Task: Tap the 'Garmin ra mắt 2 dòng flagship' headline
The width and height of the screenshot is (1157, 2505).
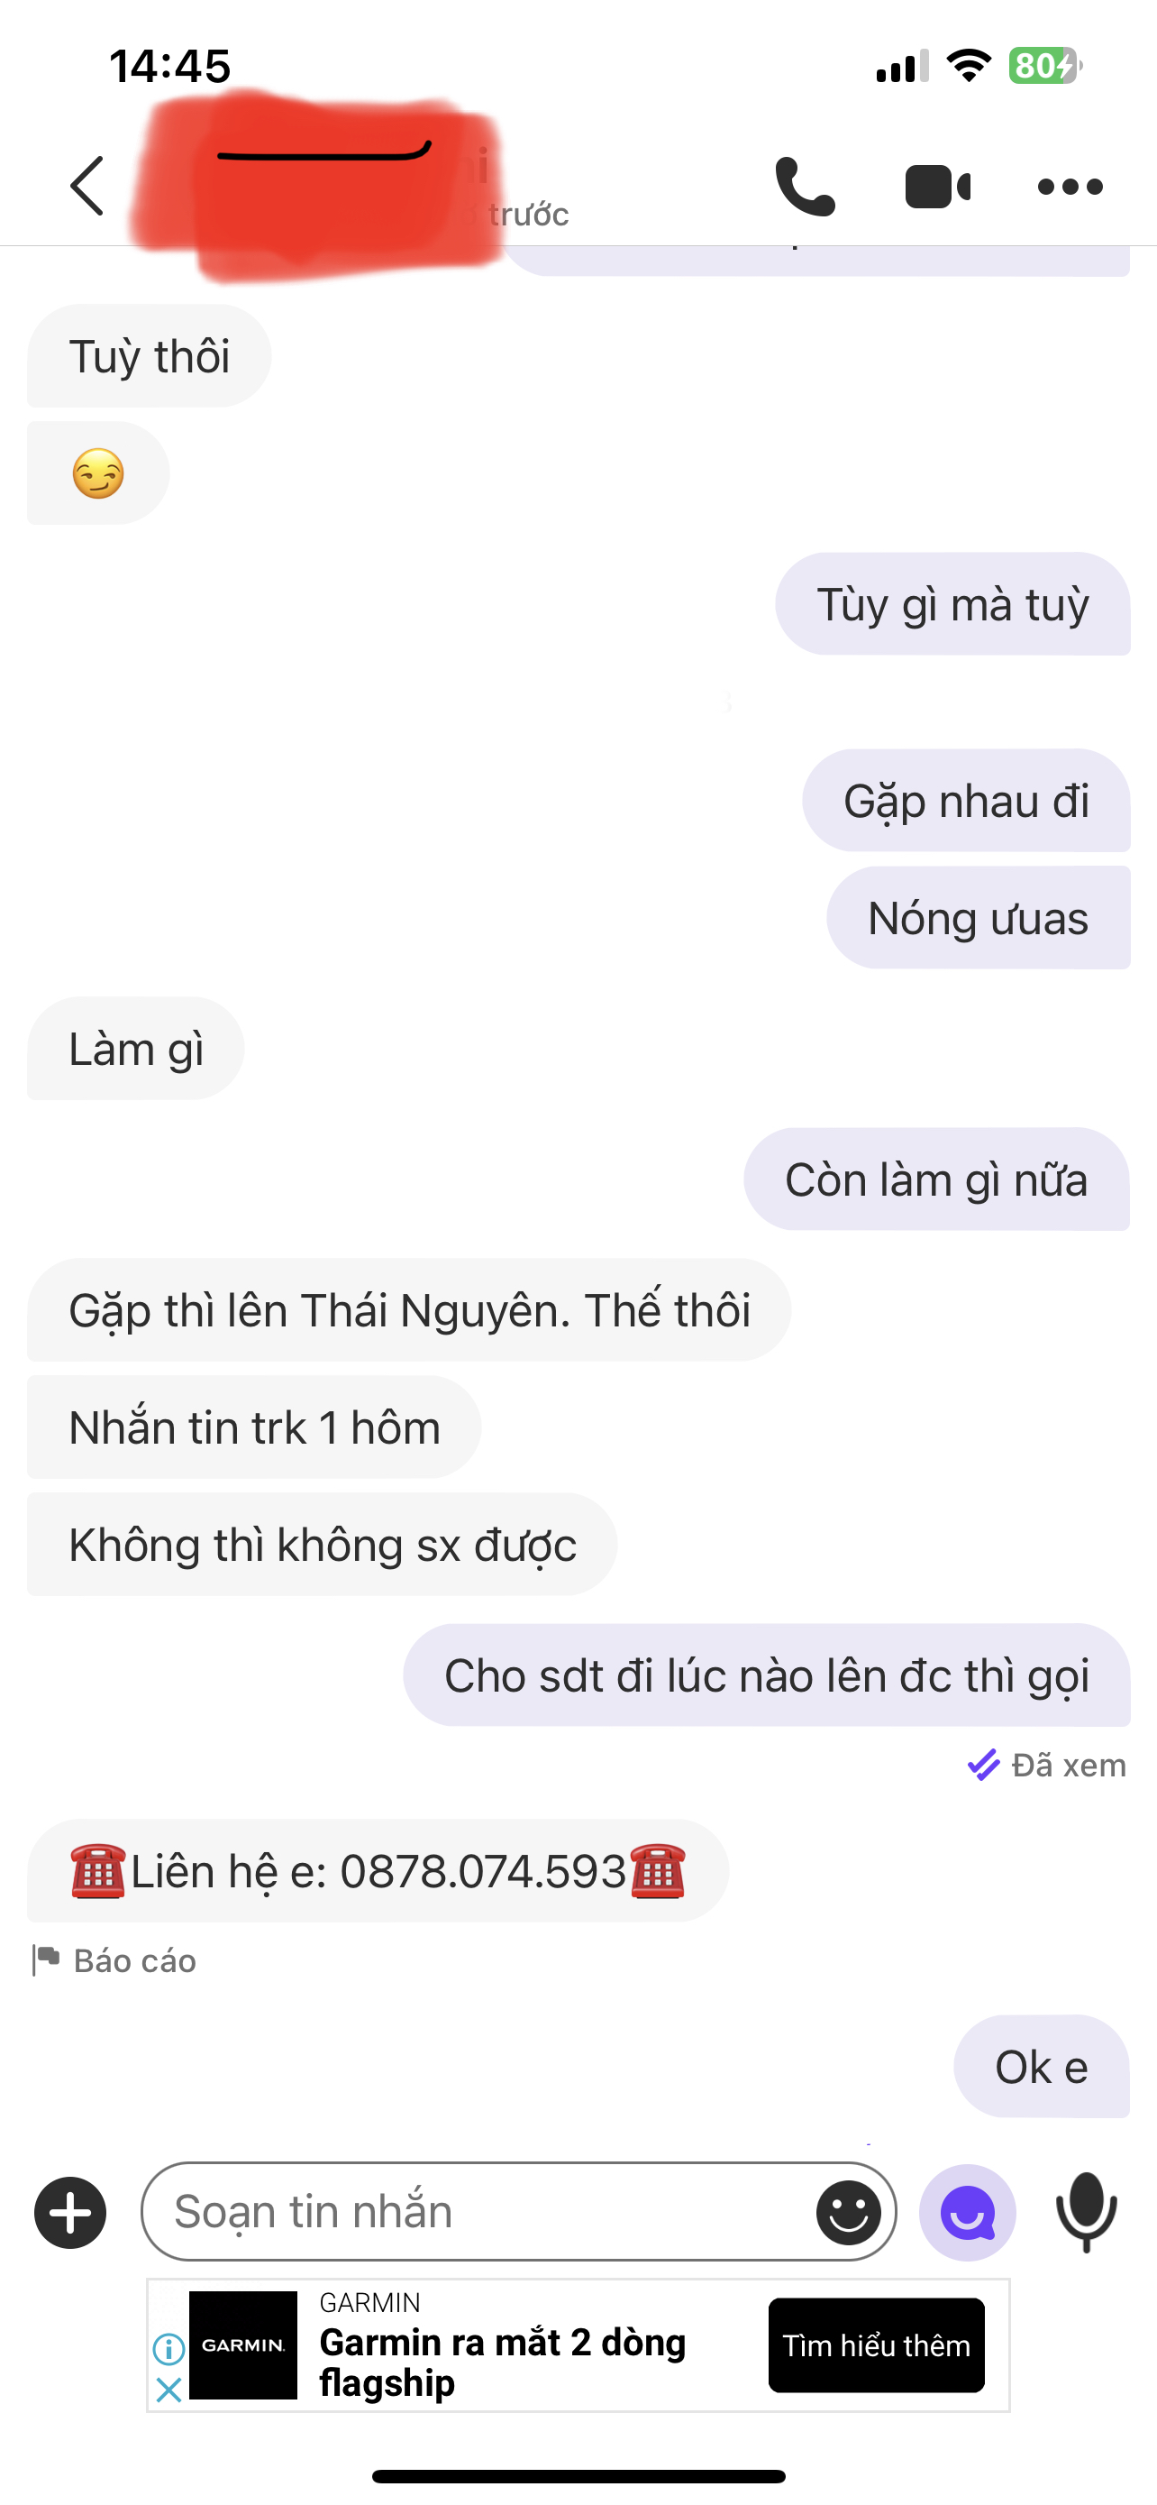Action: (x=502, y=2362)
